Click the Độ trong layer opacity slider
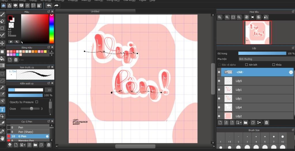Viewport: 295px width, 151px height. click(262, 53)
